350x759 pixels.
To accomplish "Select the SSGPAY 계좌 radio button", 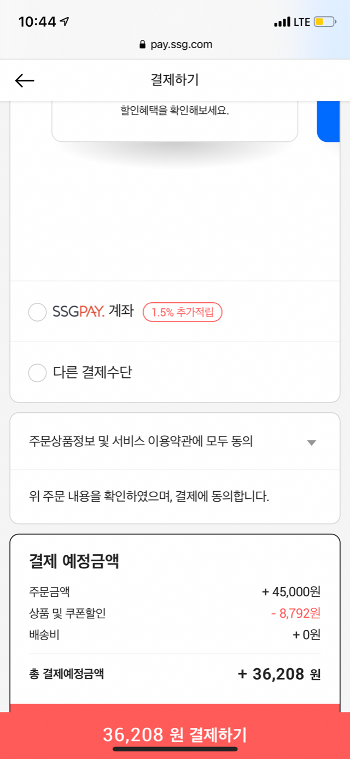I will [37, 313].
